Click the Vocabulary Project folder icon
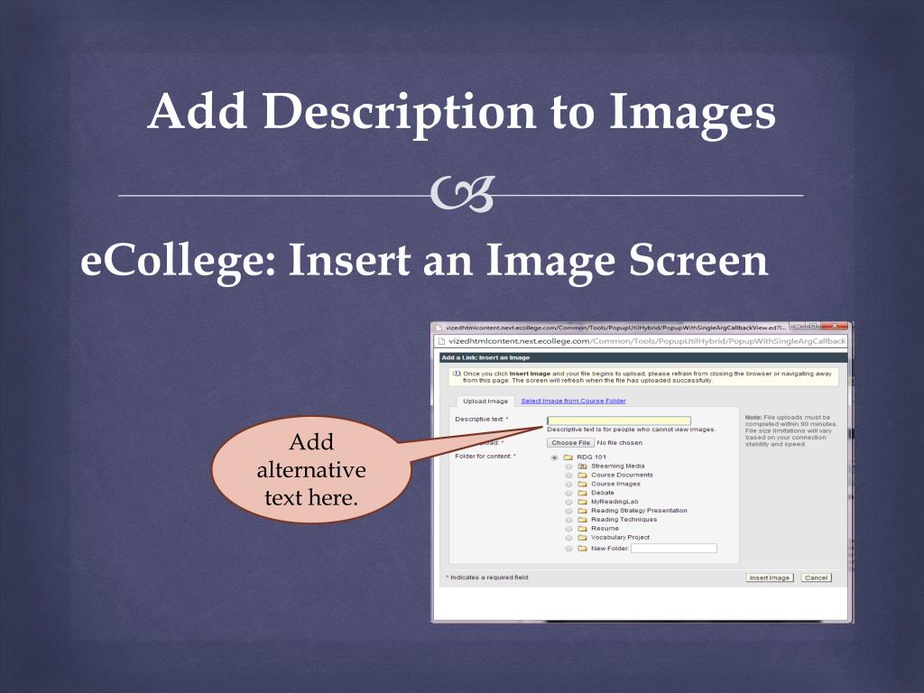This screenshot has height=693, width=924. coord(582,538)
